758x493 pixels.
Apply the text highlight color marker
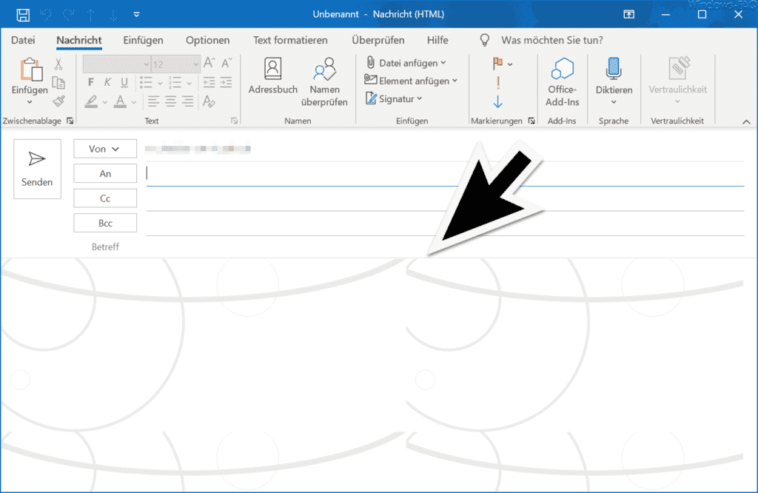coord(91,101)
